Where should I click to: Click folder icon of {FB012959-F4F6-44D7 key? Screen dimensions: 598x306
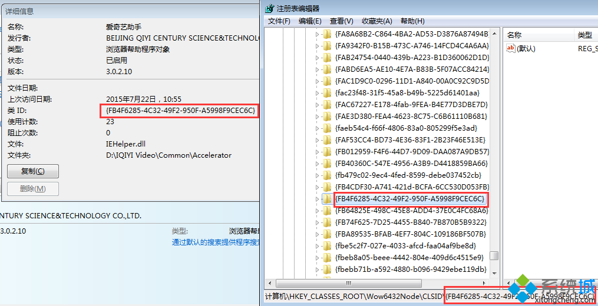tap(327, 152)
